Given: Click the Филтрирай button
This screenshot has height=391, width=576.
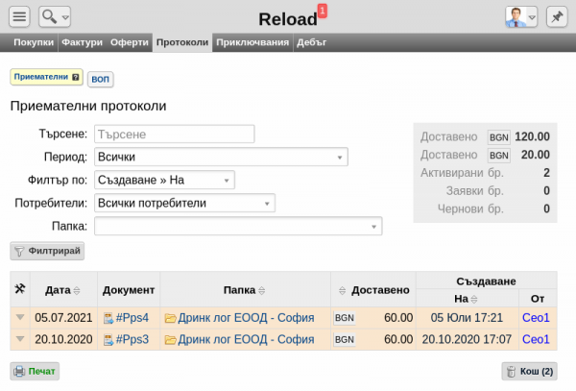Looking at the screenshot, I should tap(47, 251).
